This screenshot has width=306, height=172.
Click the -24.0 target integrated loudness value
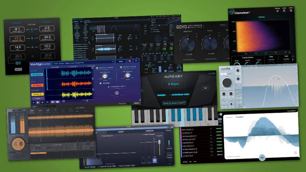[47, 38]
